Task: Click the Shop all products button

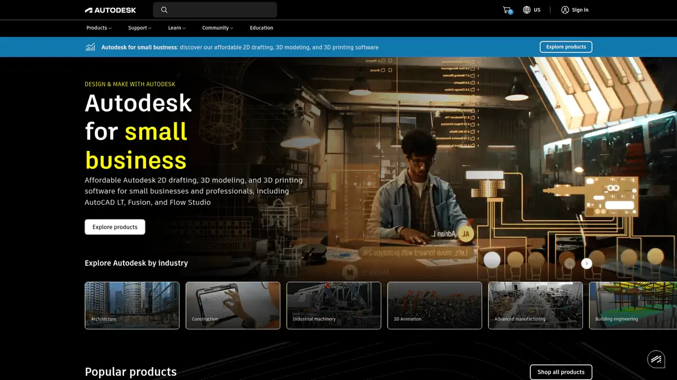Action: [561, 372]
